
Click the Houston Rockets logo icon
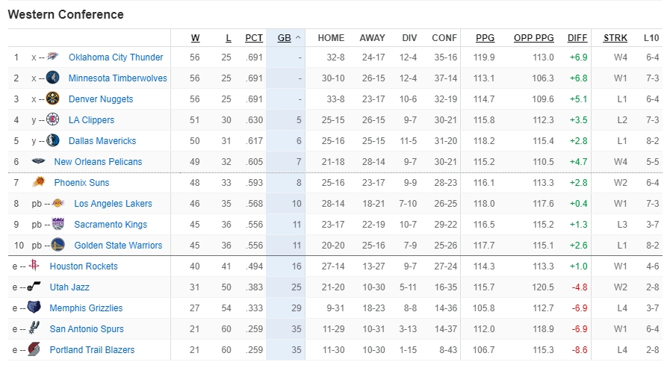point(34,266)
